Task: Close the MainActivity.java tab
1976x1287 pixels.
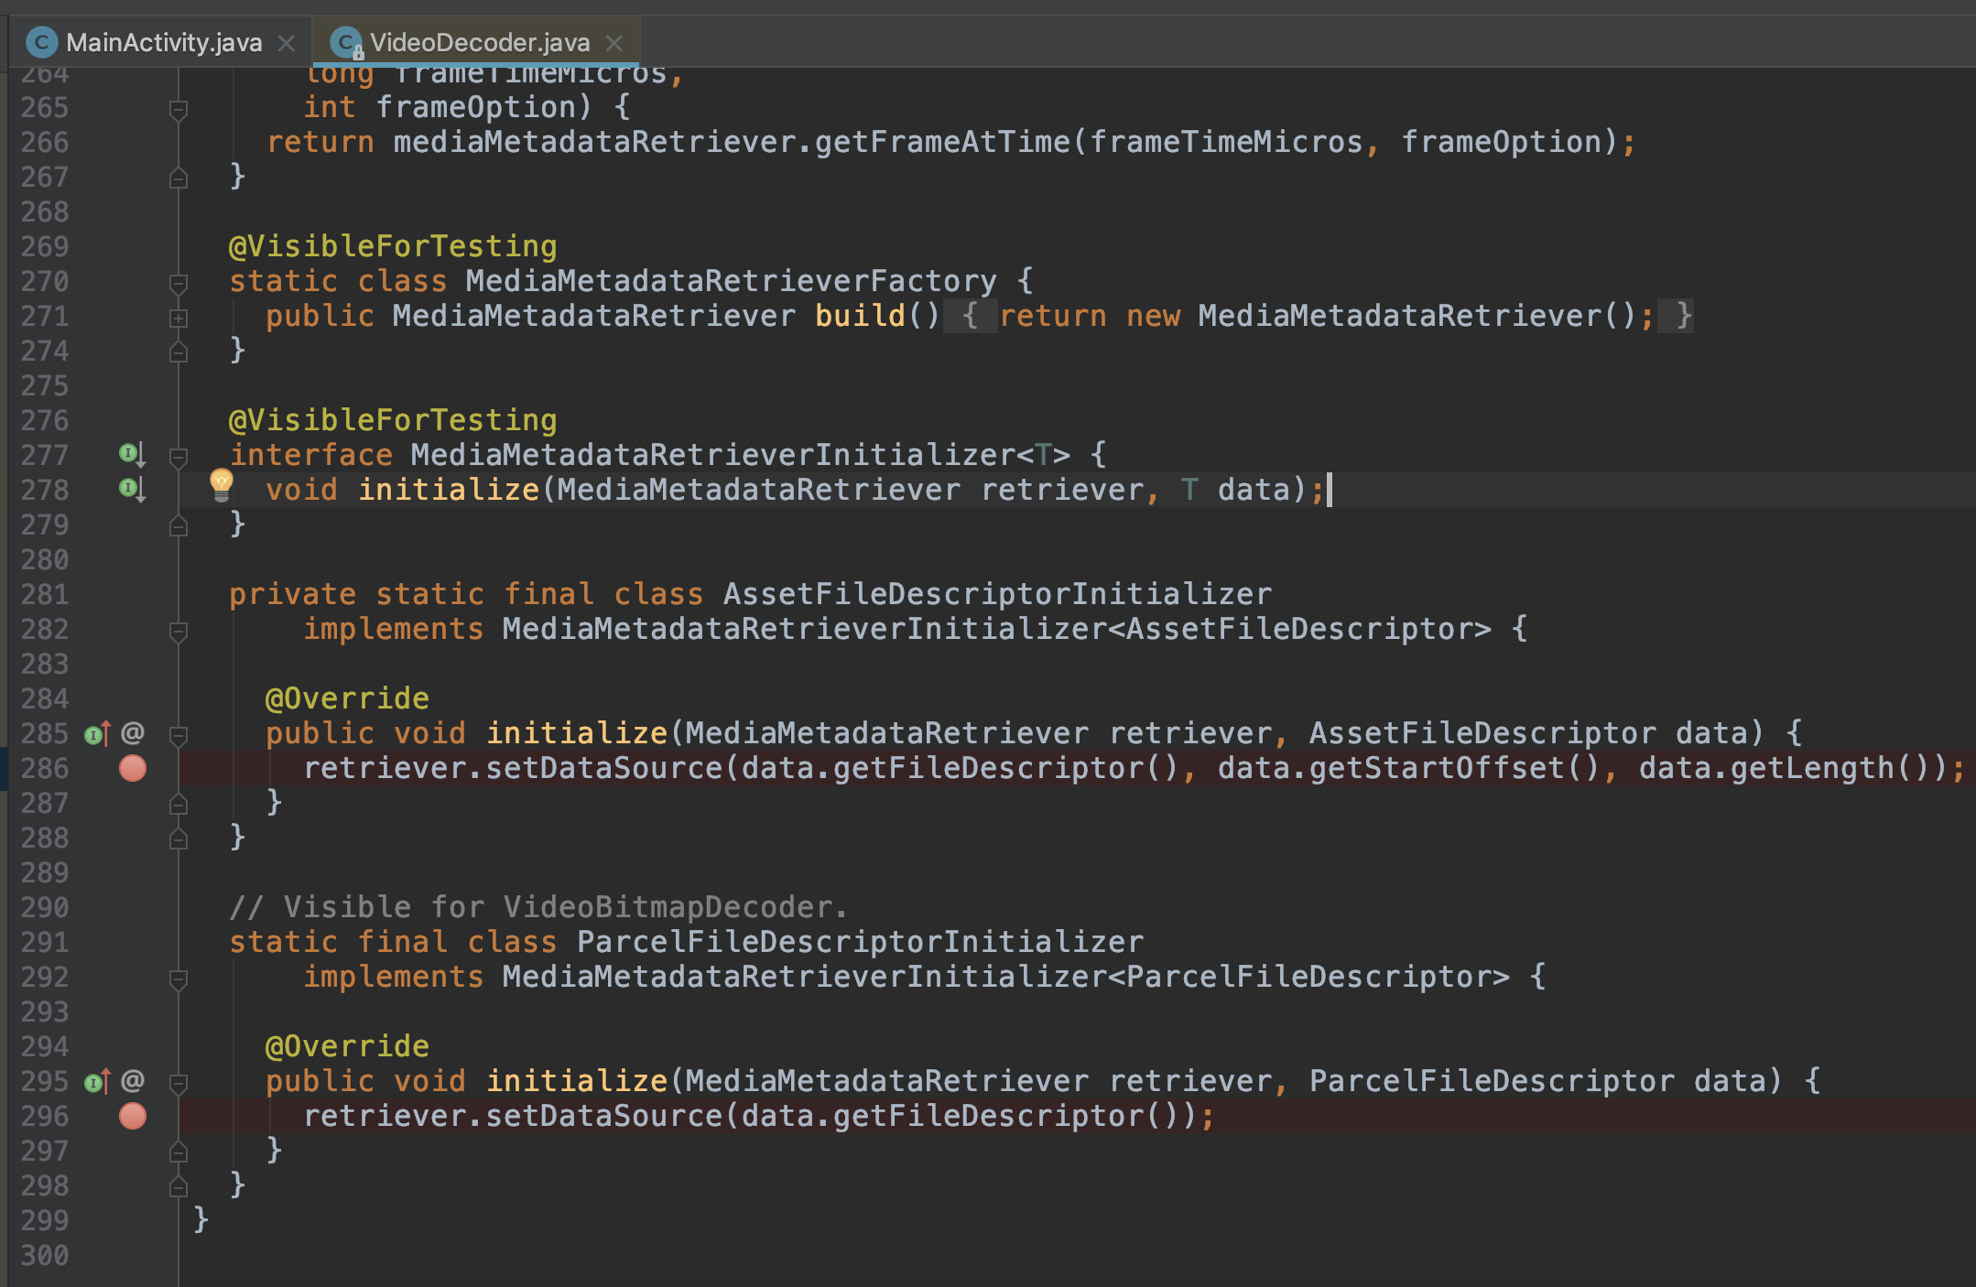Action: 287,43
